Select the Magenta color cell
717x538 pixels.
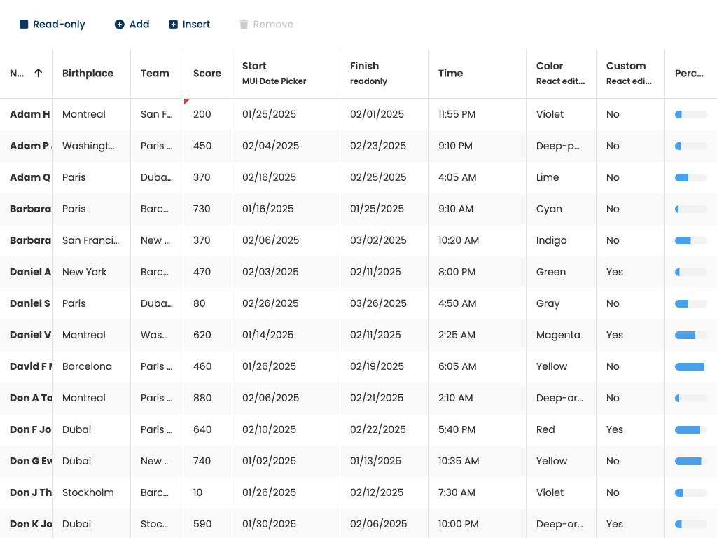[558, 335]
